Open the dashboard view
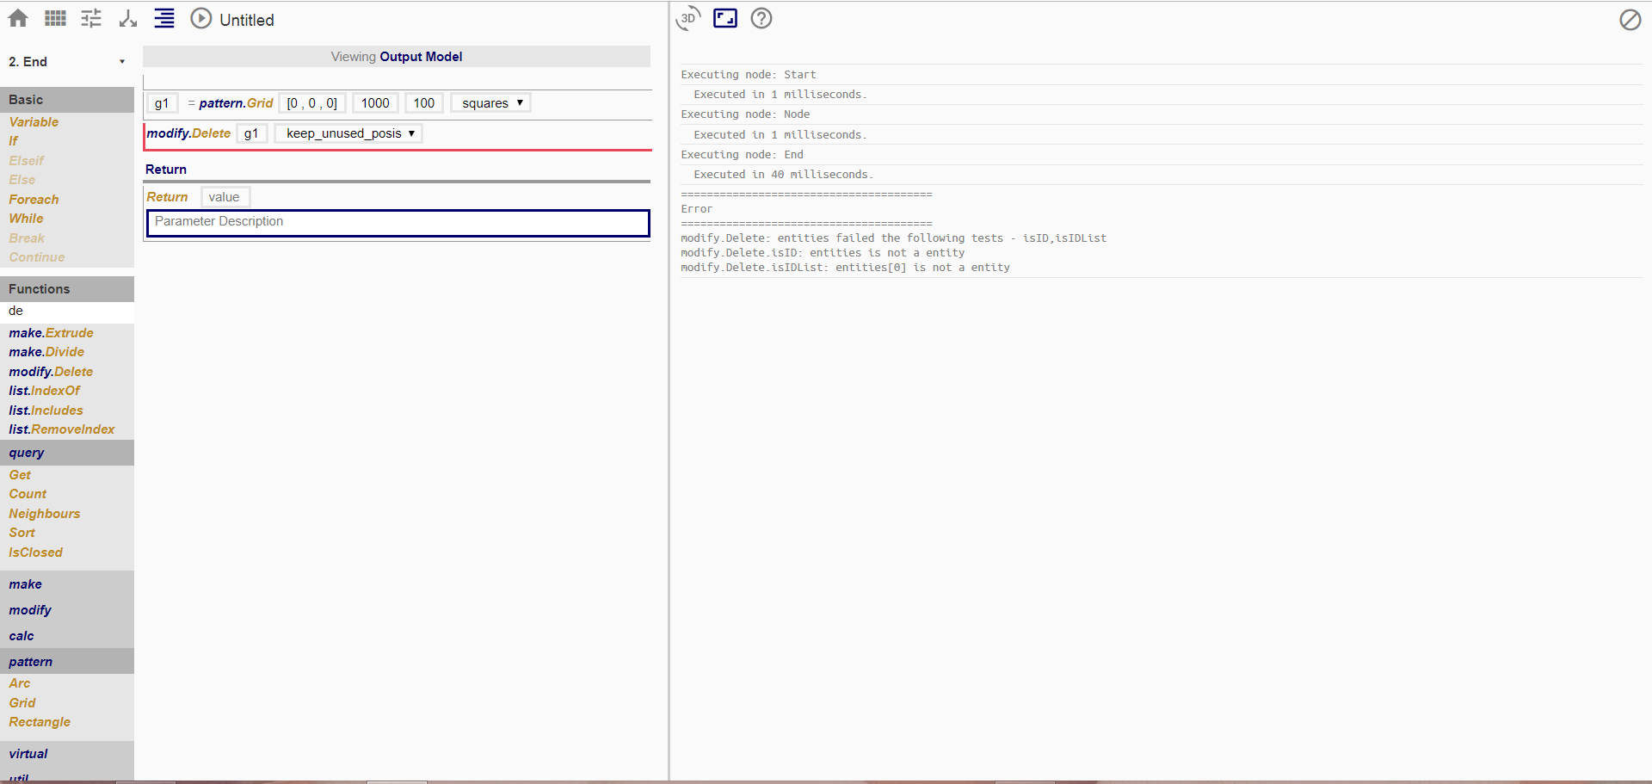 [90, 18]
